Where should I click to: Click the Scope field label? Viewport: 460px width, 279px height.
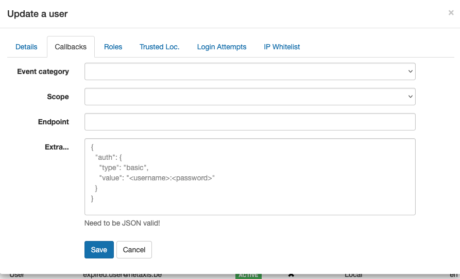58,97
